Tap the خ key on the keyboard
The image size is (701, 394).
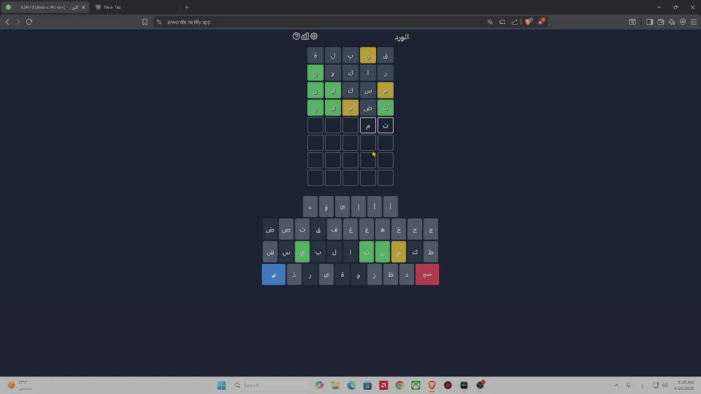(x=399, y=230)
